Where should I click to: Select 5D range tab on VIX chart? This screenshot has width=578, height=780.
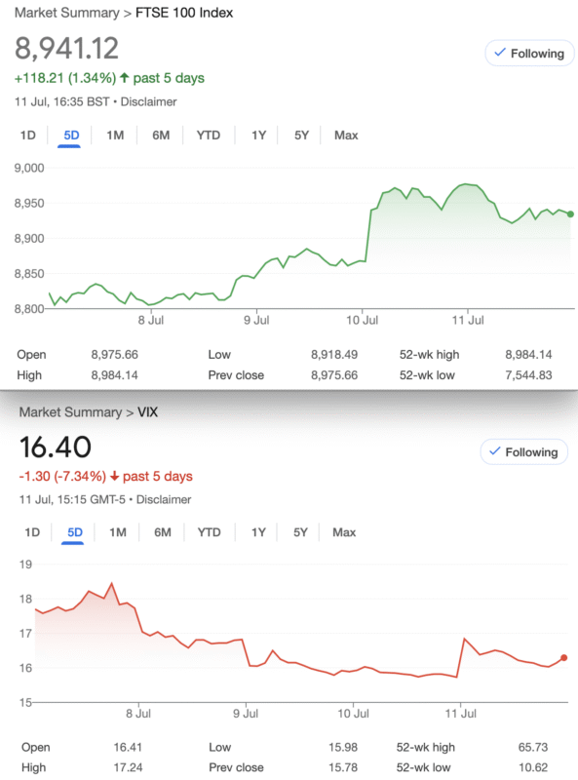75,532
